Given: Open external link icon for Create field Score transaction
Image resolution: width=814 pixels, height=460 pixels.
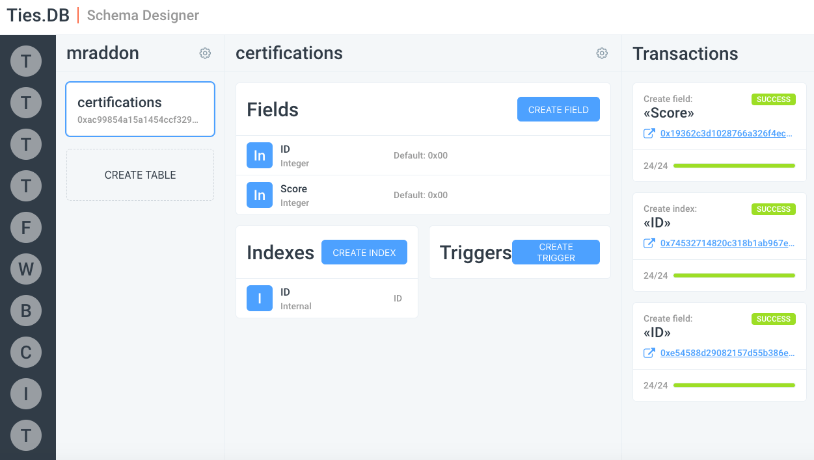Looking at the screenshot, I should pos(649,133).
